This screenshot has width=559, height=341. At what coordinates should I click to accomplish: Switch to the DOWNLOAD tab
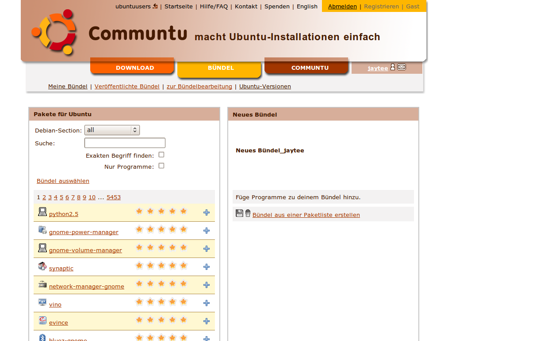tap(132, 66)
